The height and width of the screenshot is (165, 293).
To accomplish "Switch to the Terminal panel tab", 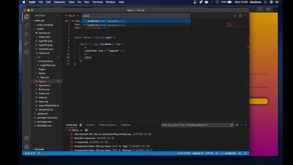I will pos(126,125).
